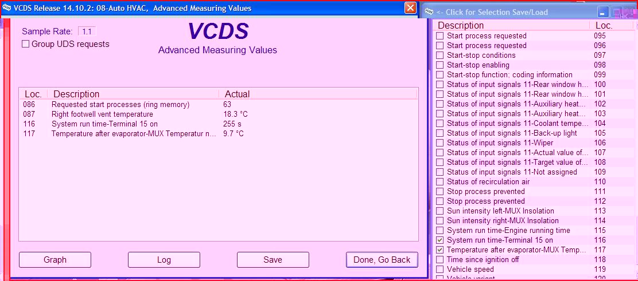638x281 pixels.
Task: Check input signals Actual value at location 107
Action: click(x=440, y=153)
